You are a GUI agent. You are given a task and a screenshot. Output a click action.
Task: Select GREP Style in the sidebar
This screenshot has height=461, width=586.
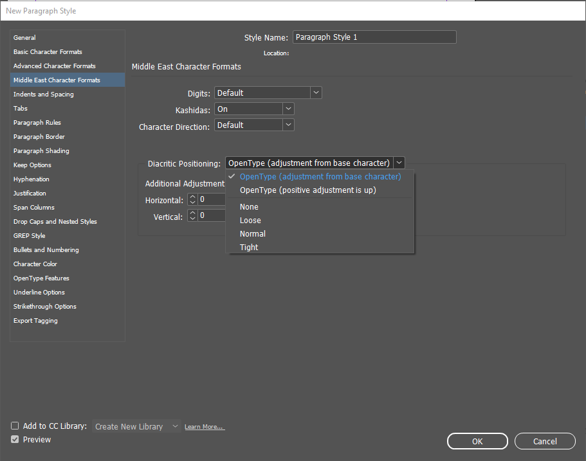(30, 235)
